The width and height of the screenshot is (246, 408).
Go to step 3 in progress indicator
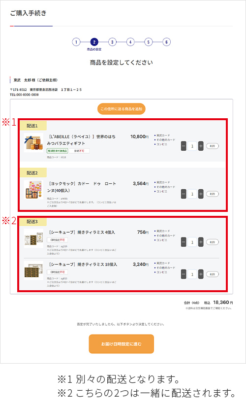(x=112, y=42)
